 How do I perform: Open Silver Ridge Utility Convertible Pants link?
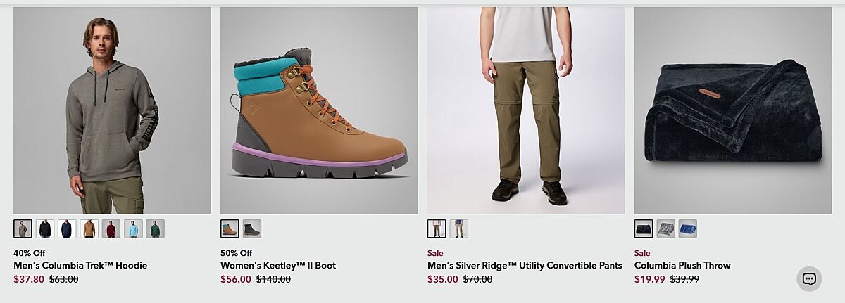pos(525,265)
